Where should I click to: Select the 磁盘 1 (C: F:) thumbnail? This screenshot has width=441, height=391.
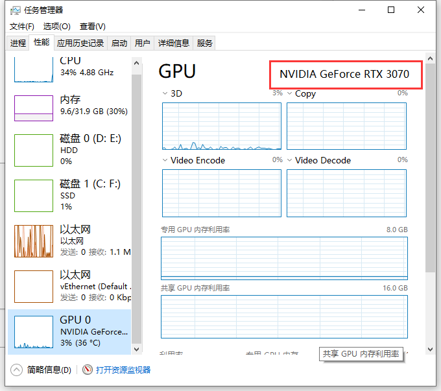(x=34, y=196)
